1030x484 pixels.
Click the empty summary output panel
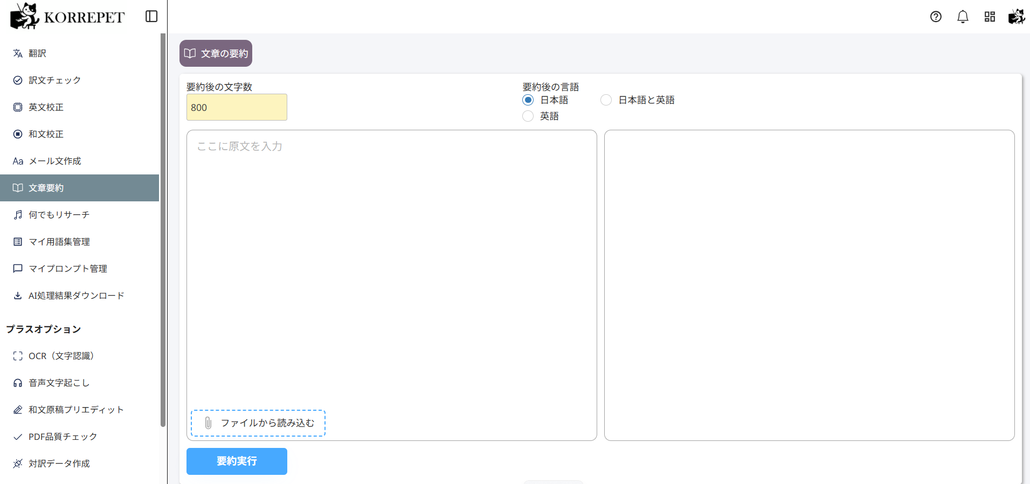tap(810, 285)
